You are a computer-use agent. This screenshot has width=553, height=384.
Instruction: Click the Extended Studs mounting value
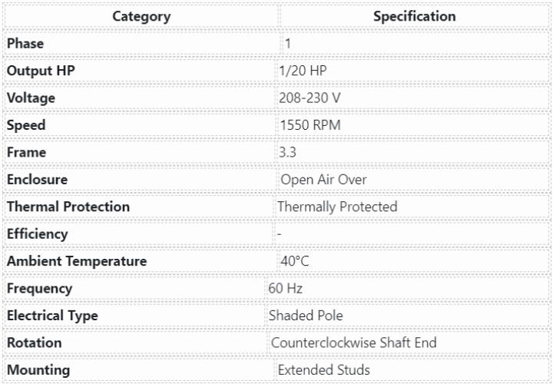pos(323,370)
